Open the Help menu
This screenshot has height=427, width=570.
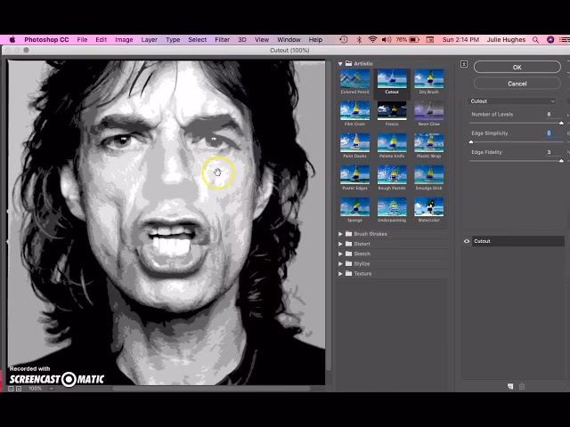(315, 39)
